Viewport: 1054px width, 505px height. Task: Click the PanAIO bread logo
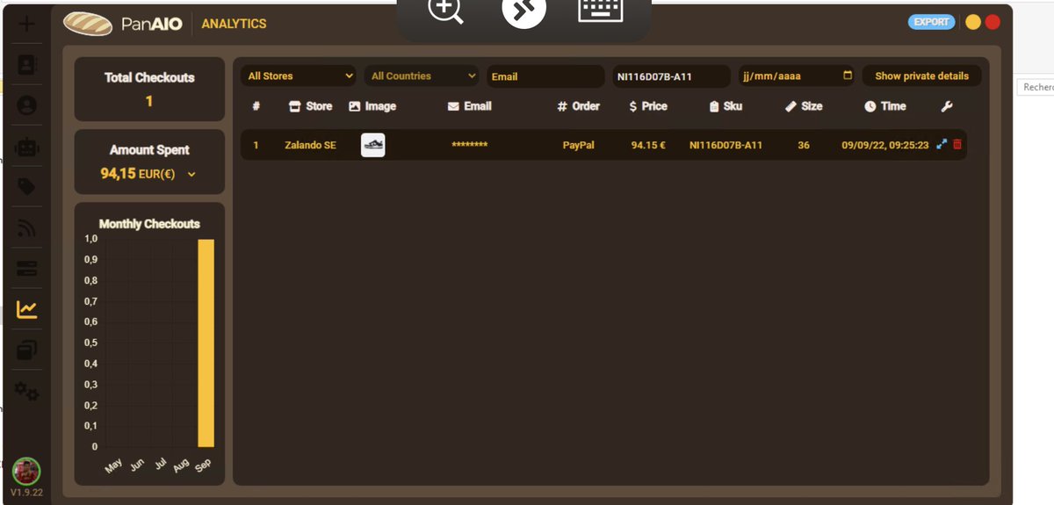(88, 24)
